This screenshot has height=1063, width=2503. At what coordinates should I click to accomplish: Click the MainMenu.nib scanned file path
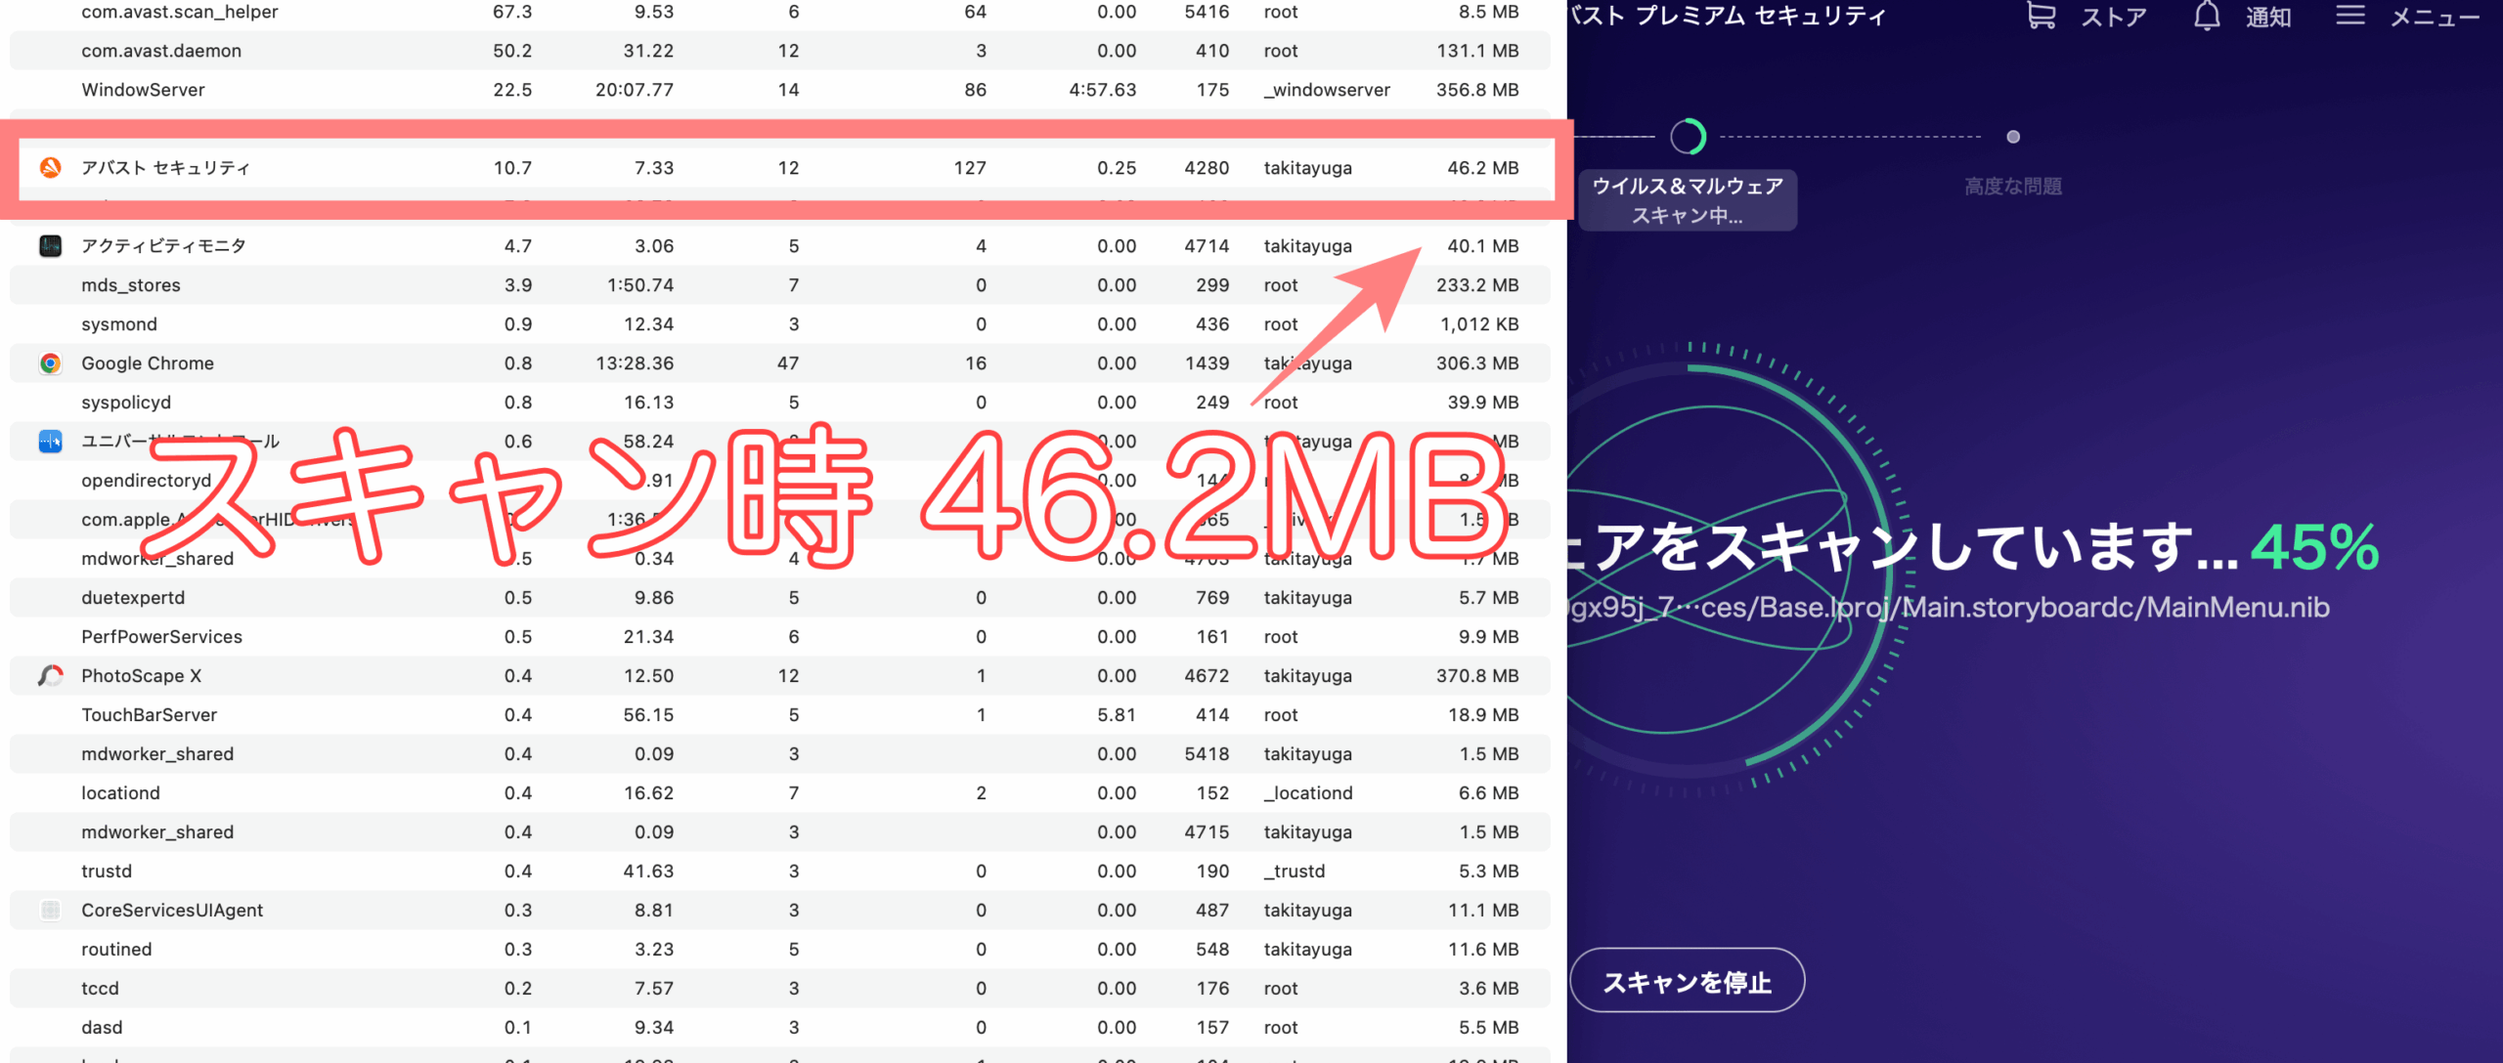[x=1949, y=607]
